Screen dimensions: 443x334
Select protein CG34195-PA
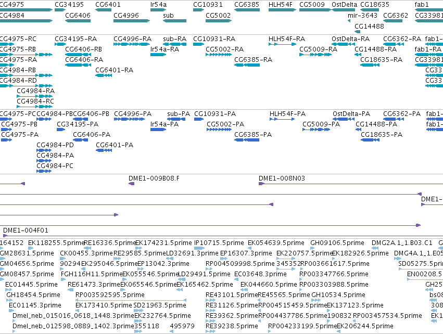78,124
